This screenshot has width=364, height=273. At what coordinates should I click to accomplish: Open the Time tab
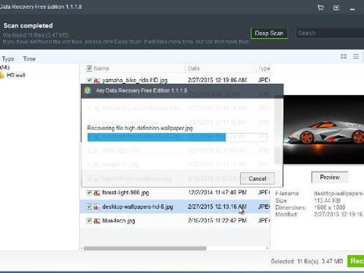(29, 59)
